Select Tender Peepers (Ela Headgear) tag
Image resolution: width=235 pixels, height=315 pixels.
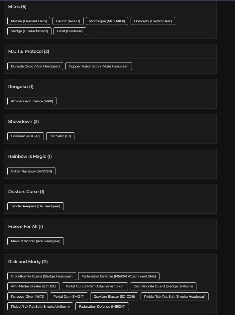tap(36, 206)
